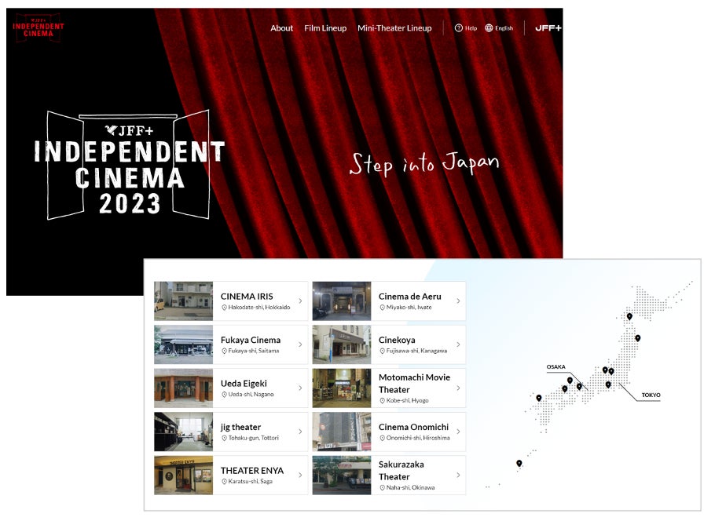The image size is (704, 521).
Task: Click the globe language icon
Action: pyautogui.click(x=489, y=27)
